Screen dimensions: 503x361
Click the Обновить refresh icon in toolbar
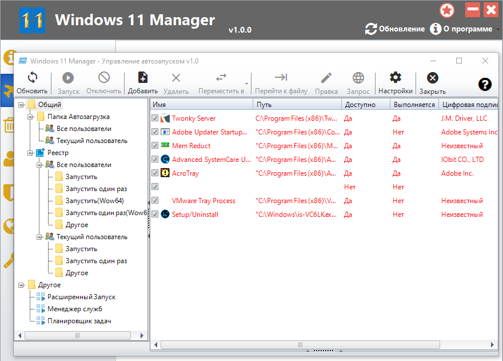32,78
